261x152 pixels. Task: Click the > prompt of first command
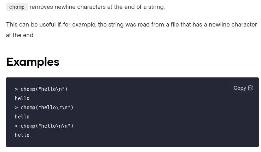pos(16,89)
